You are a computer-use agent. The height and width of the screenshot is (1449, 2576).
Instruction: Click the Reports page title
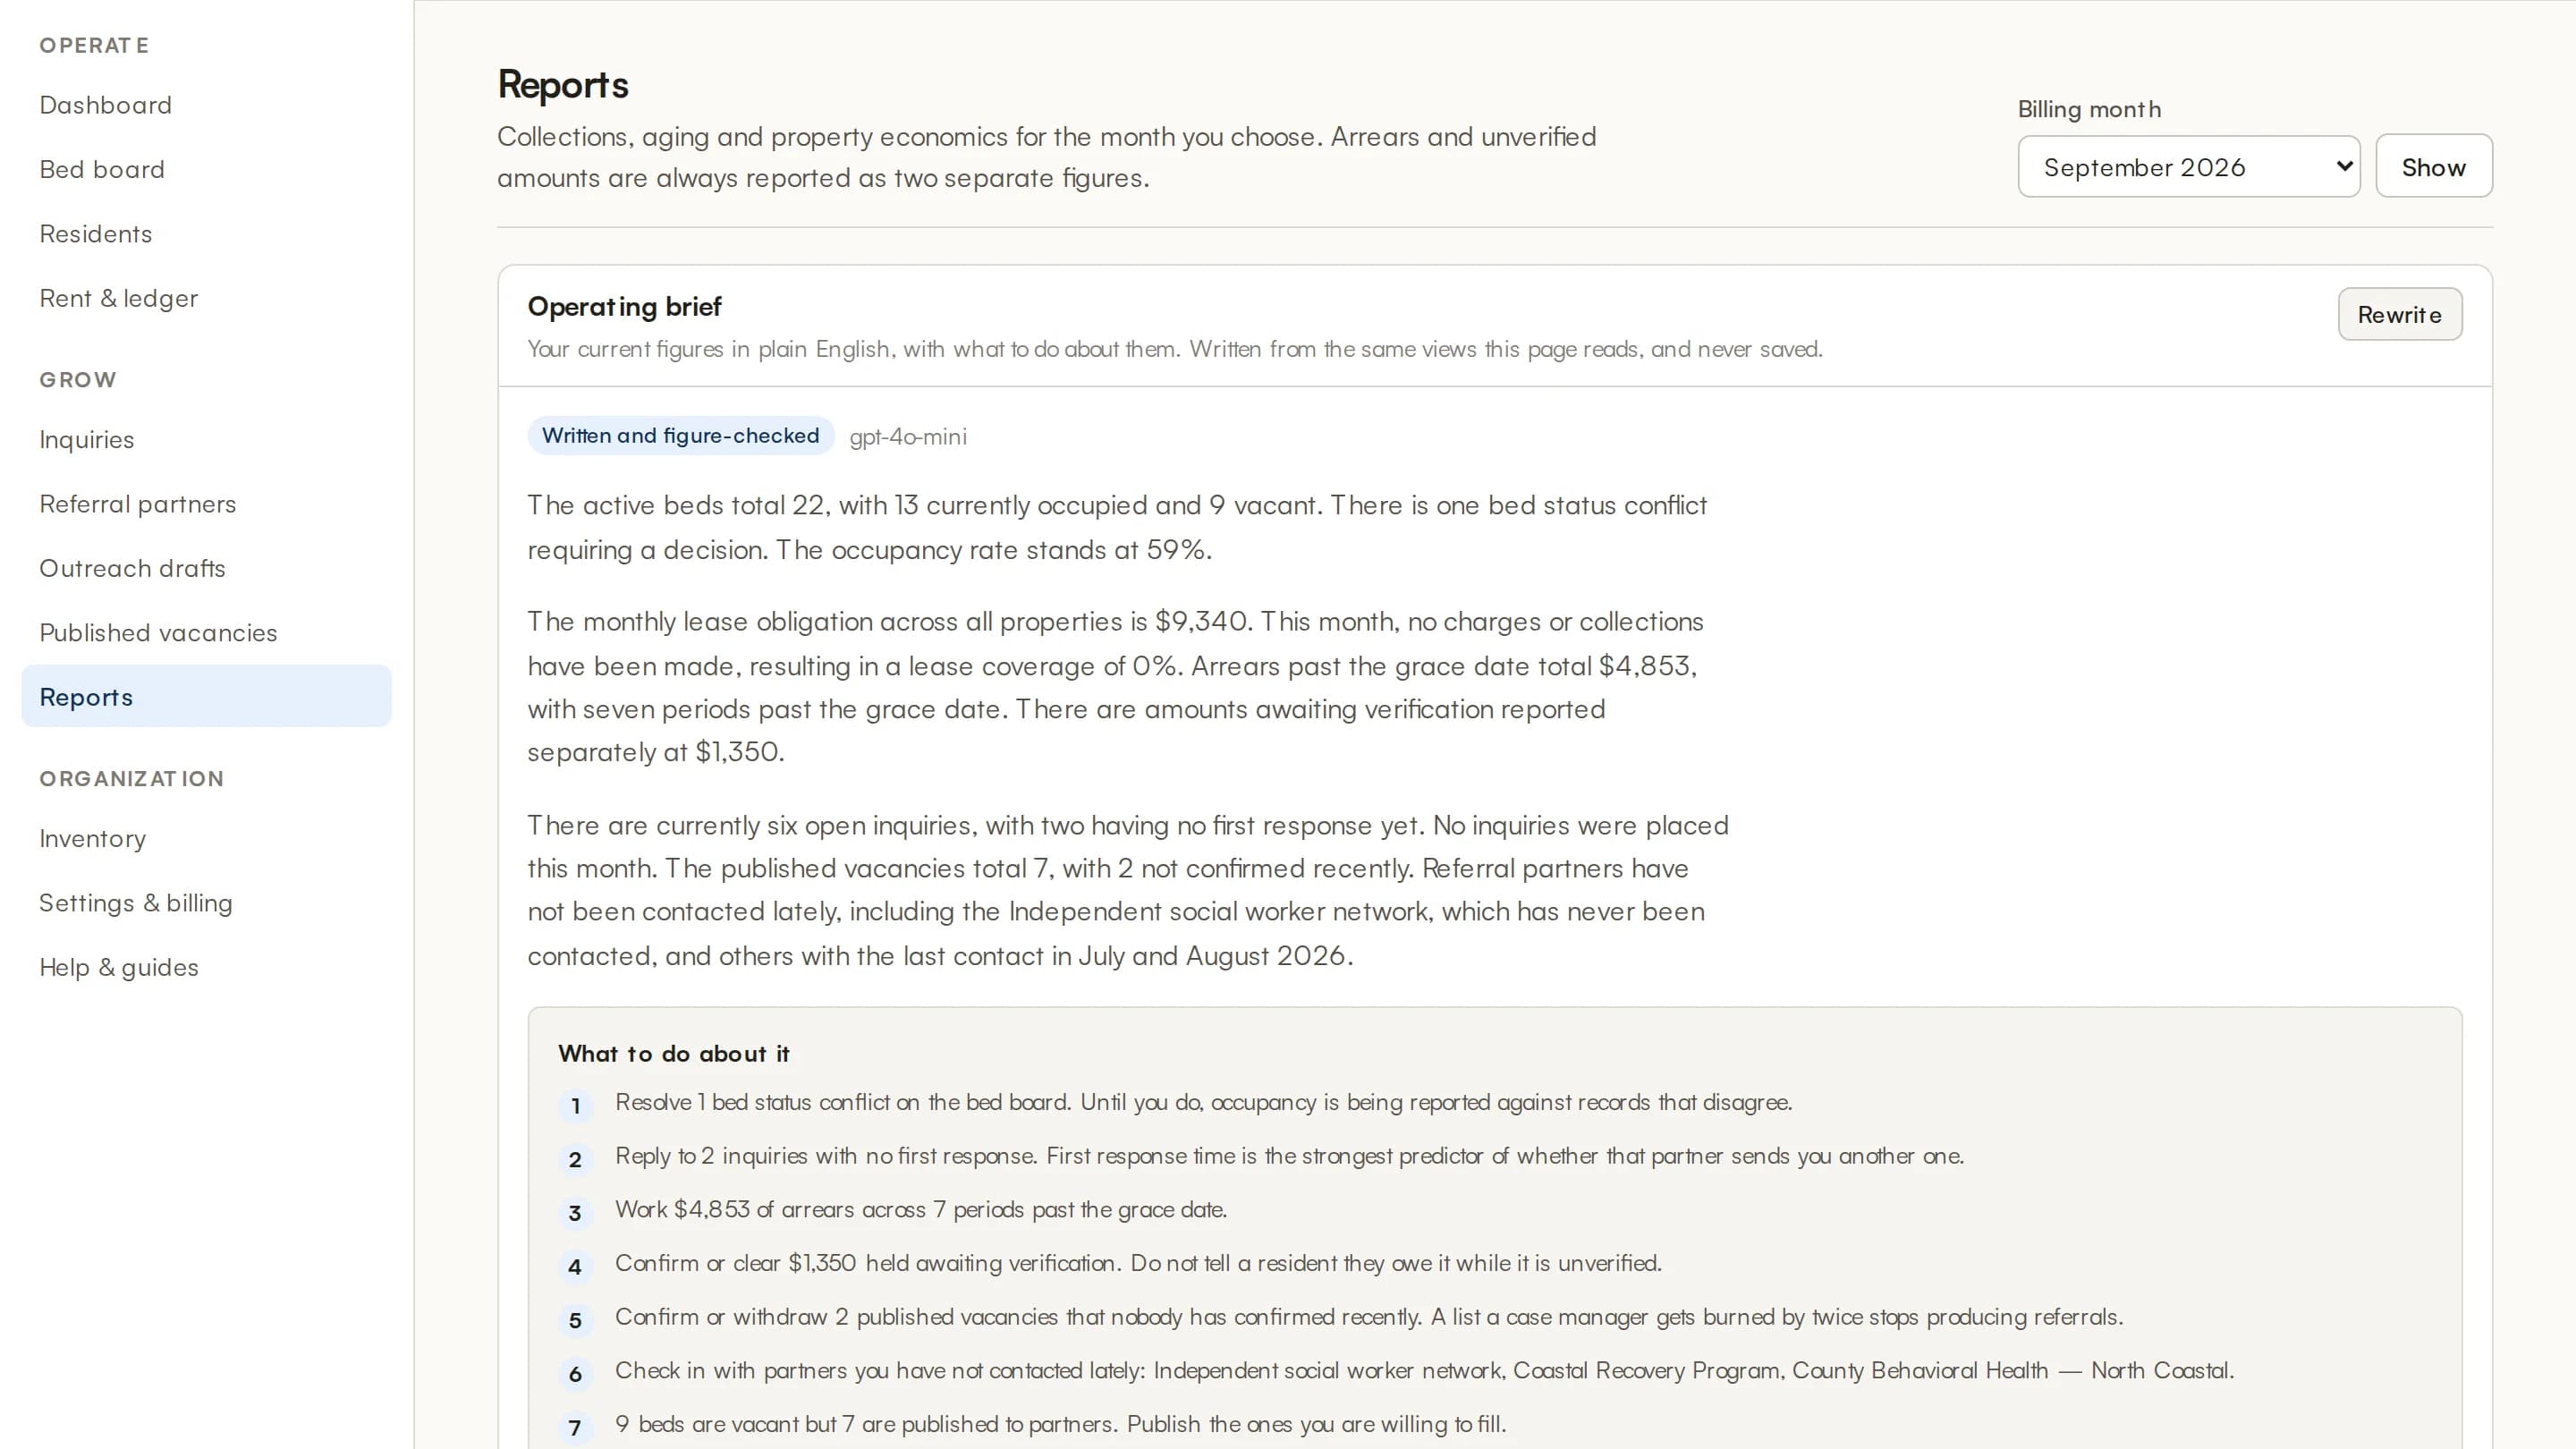pos(563,85)
